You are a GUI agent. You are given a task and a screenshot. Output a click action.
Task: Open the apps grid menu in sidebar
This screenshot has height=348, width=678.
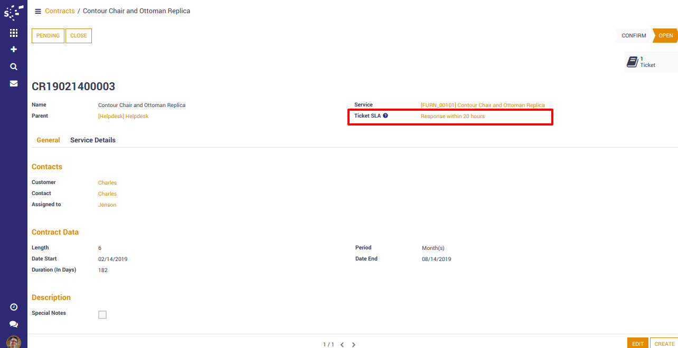14,33
